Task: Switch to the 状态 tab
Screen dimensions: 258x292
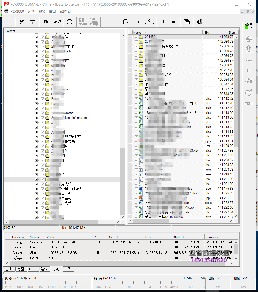Action: (56, 270)
